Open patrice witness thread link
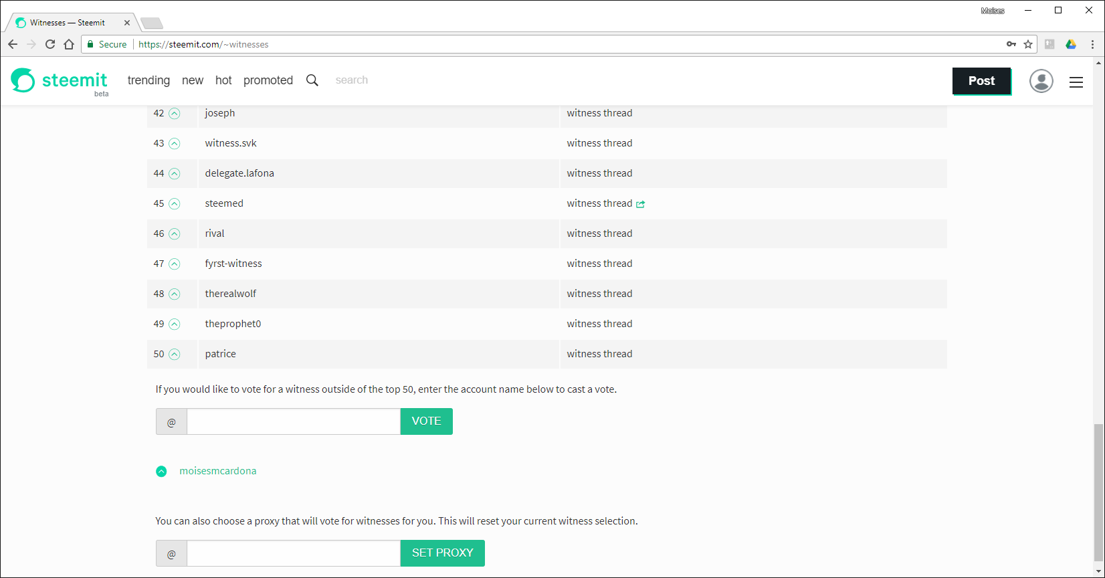The height and width of the screenshot is (578, 1105). click(599, 354)
